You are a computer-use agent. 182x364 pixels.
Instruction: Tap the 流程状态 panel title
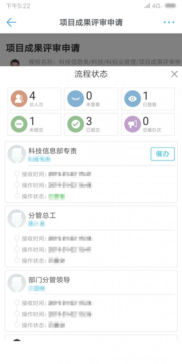(x=91, y=74)
